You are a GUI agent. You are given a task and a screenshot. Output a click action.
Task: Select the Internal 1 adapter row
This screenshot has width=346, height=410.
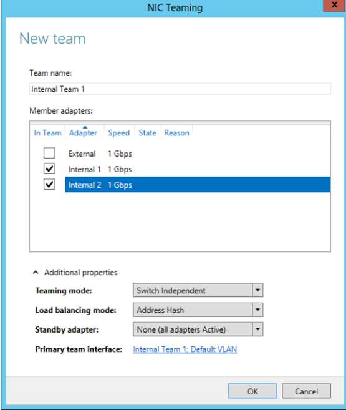coord(198,169)
